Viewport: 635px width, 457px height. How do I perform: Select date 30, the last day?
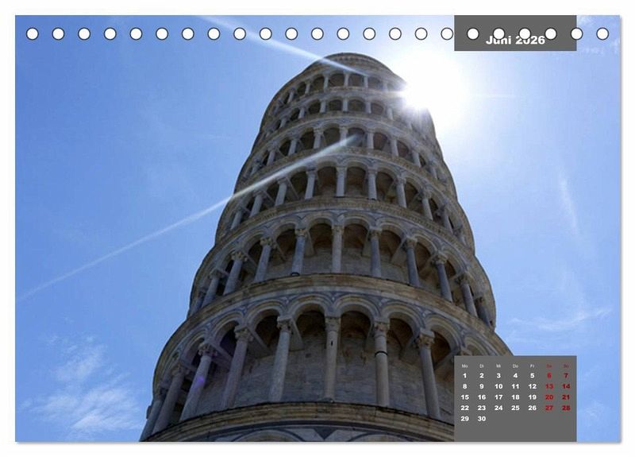click(482, 419)
